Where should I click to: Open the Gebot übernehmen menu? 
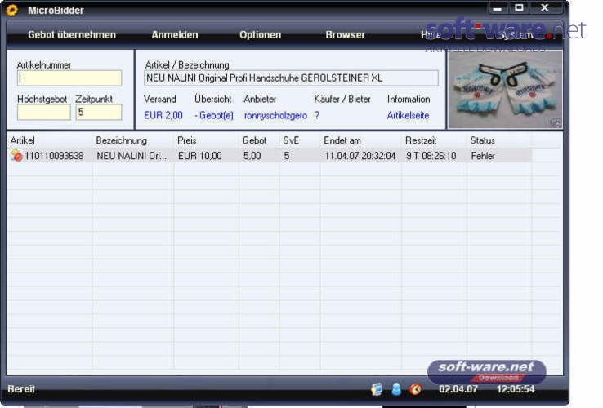72,35
